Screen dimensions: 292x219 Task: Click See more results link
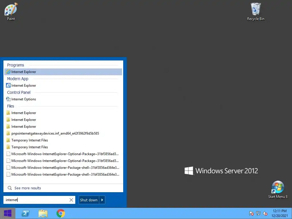pos(28,188)
